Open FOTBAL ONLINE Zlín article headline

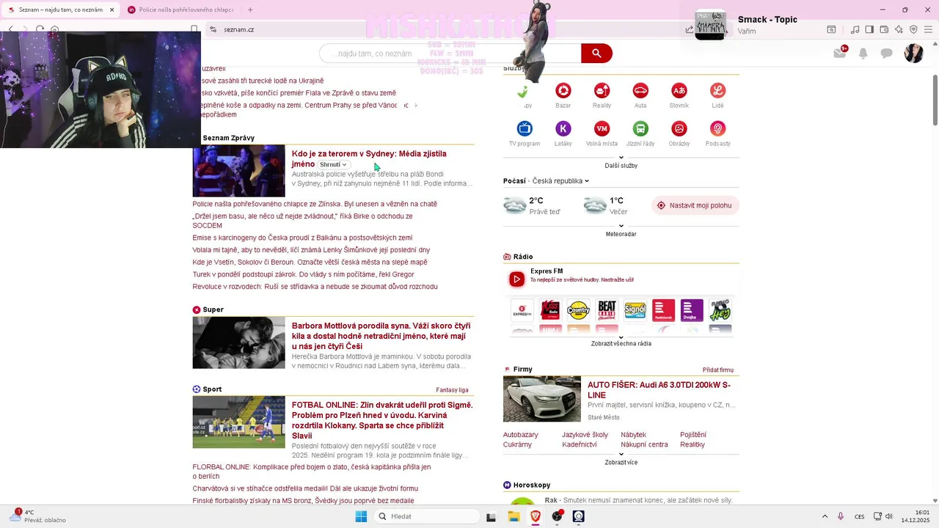[382, 420]
